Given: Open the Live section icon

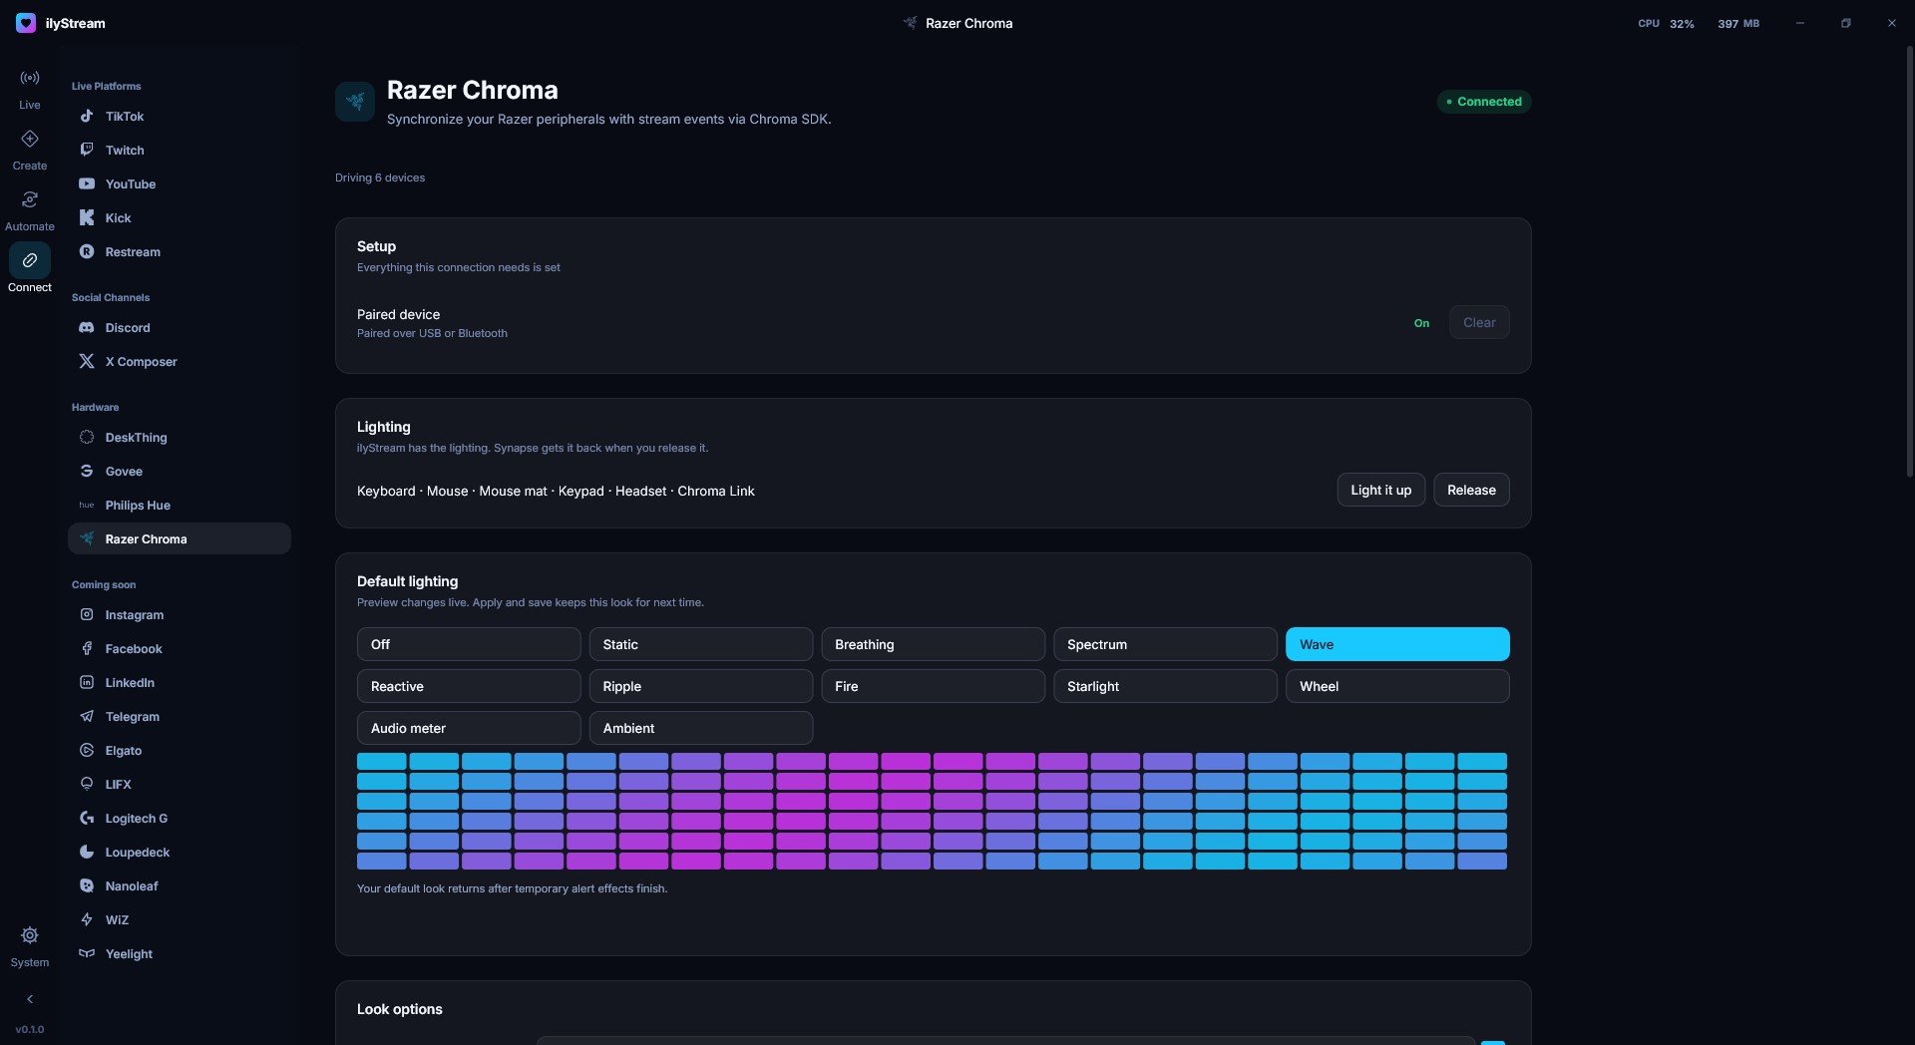Looking at the screenshot, I should pyautogui.click(x=30, y=78).
